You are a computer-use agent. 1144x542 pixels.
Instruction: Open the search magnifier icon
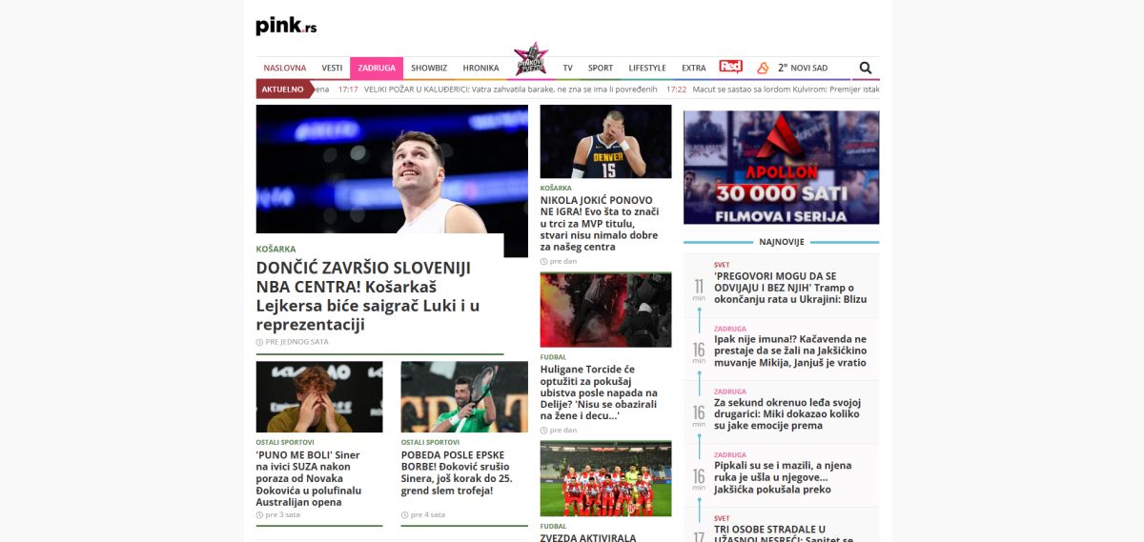click(x=866, y=68)
